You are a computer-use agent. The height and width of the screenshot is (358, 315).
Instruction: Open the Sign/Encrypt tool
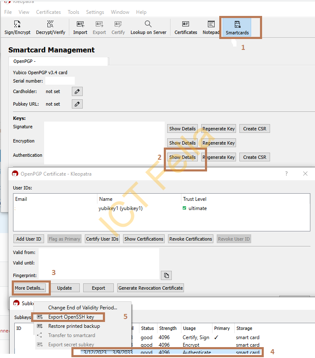(17, 27)
